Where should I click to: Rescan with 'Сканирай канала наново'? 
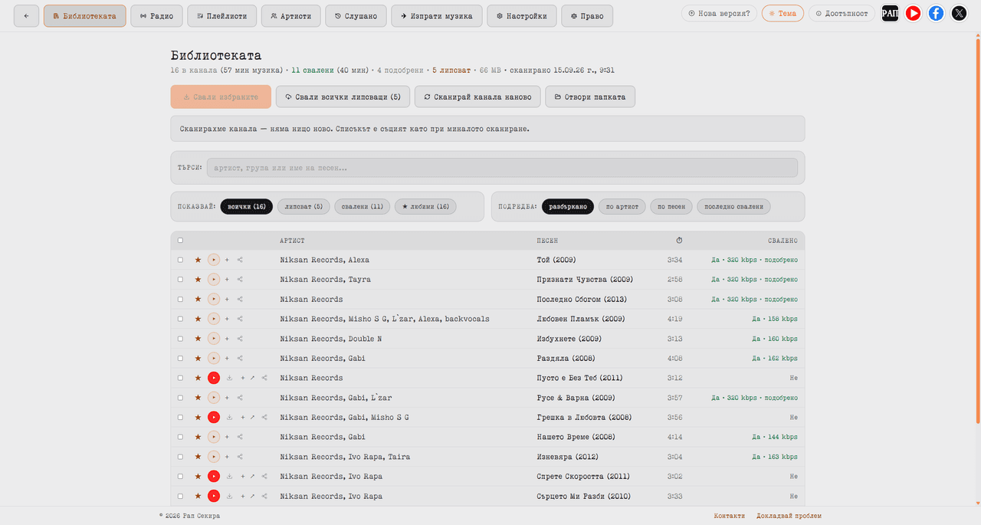[x=477, y=97]
